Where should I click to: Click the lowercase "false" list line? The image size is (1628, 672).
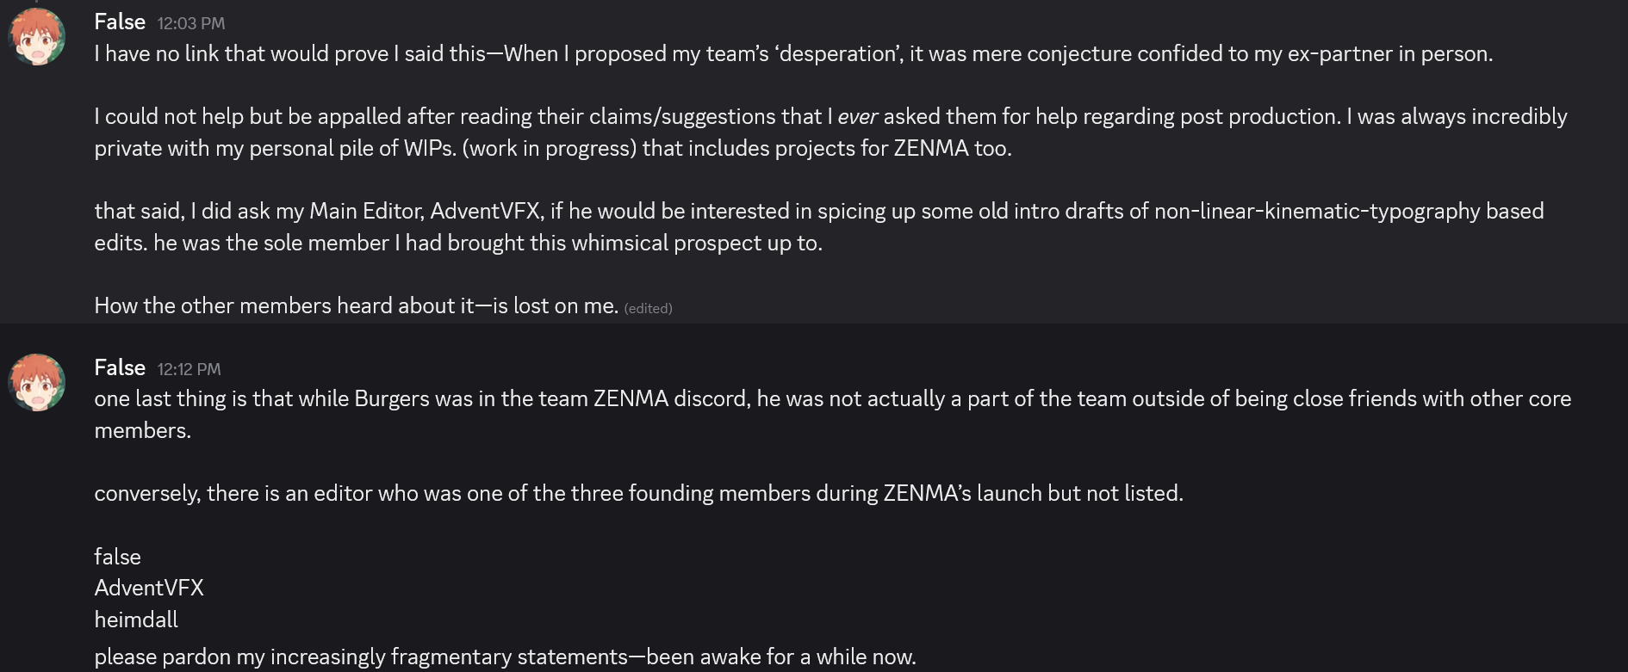[117, 557]
